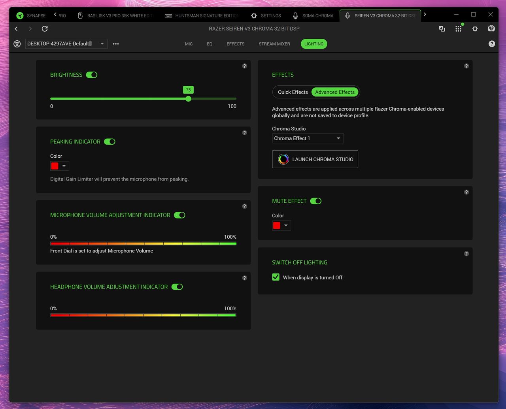Screen dimensions: 506x409
Task: Open the Settings tab
Action: point(266,16)
